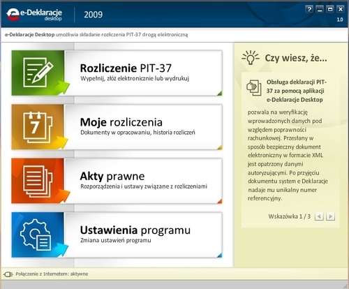Open the Rozliczenie PIT-37 tile

[x=117, y=73]
